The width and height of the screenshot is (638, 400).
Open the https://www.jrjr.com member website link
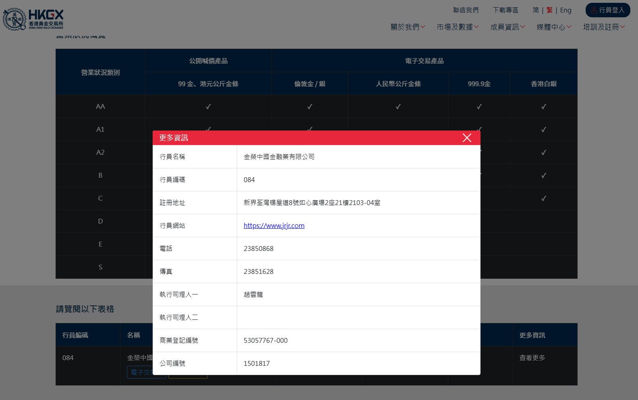[274, 226]
